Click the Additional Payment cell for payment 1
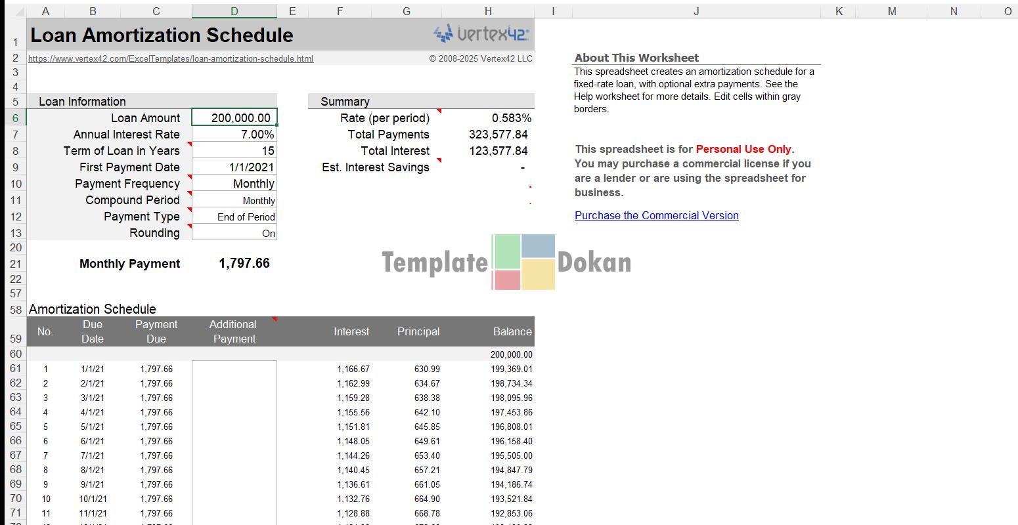The width and height of the screenshot is (1018, 525). (x=234, y=369)
